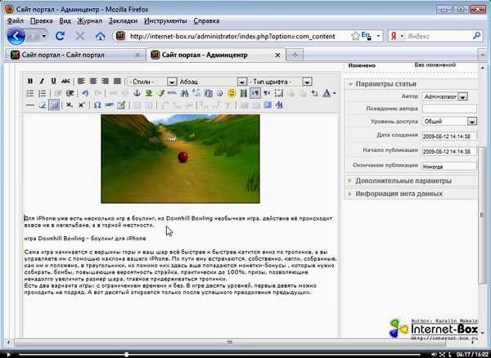Switch to the Сайт портал - Сайт портал tab
The width and height of the screenshot is (491, 358).
[75, 55]
